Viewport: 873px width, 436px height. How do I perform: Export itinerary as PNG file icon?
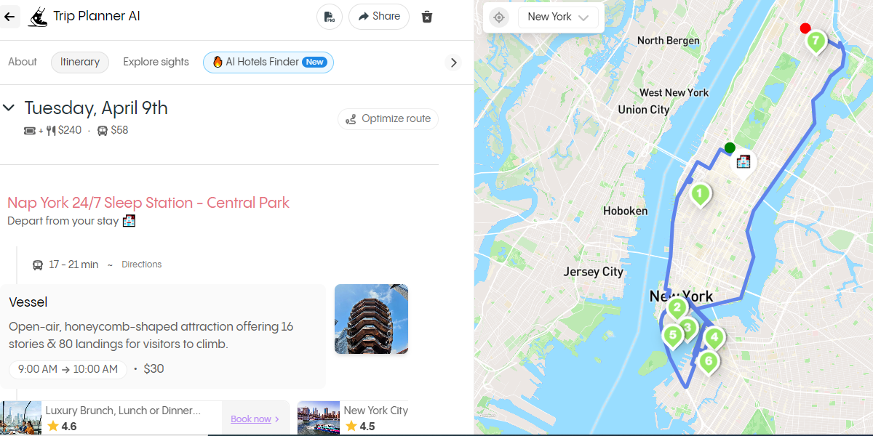pos(330,17)
